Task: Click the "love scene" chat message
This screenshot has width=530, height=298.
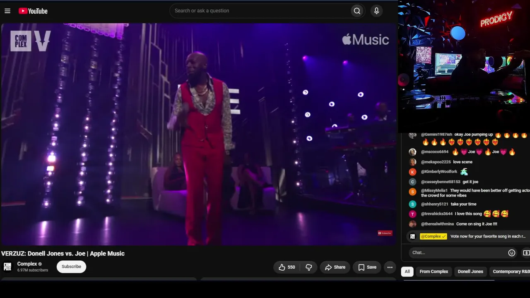Action: click(463, 162)
